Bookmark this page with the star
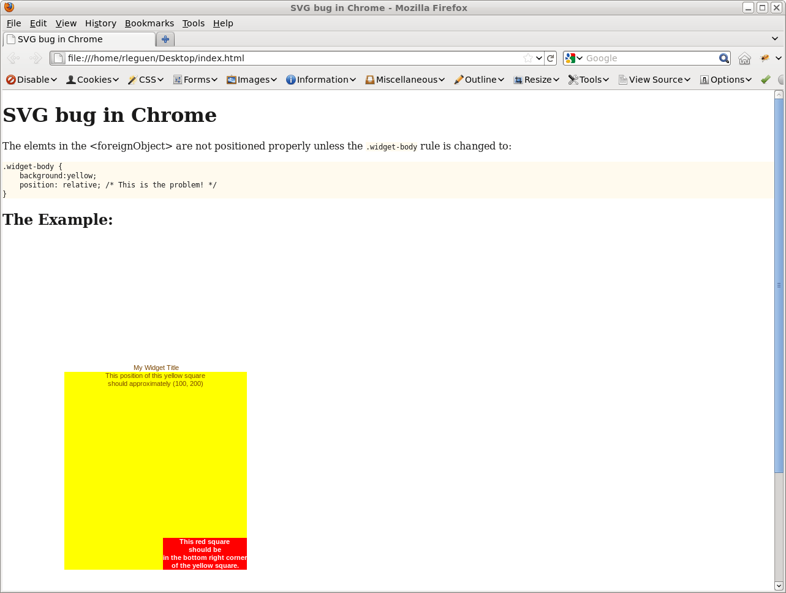786x593 pixels. (528, 58)
